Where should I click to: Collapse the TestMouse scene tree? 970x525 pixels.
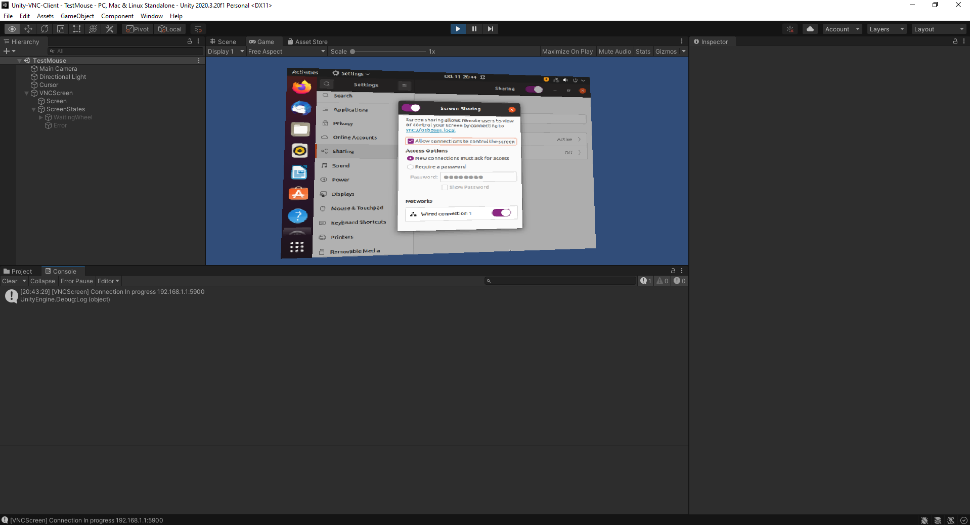tap(20, 61)
